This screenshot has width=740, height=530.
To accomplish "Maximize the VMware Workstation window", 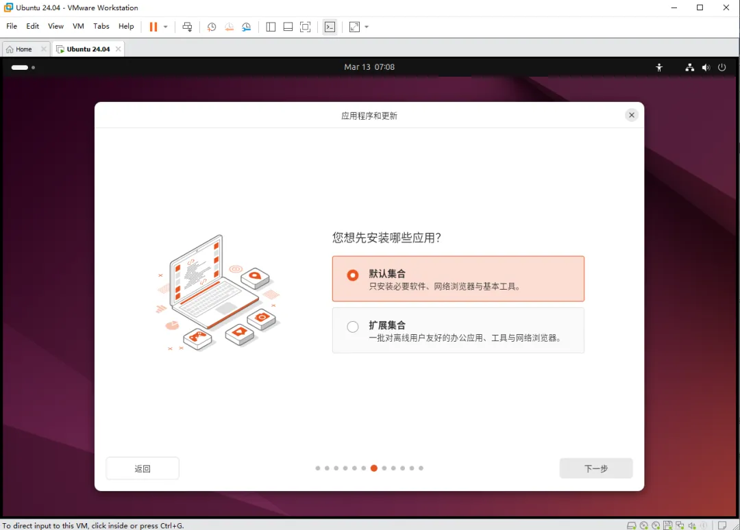I will click(x=700, y=8).
